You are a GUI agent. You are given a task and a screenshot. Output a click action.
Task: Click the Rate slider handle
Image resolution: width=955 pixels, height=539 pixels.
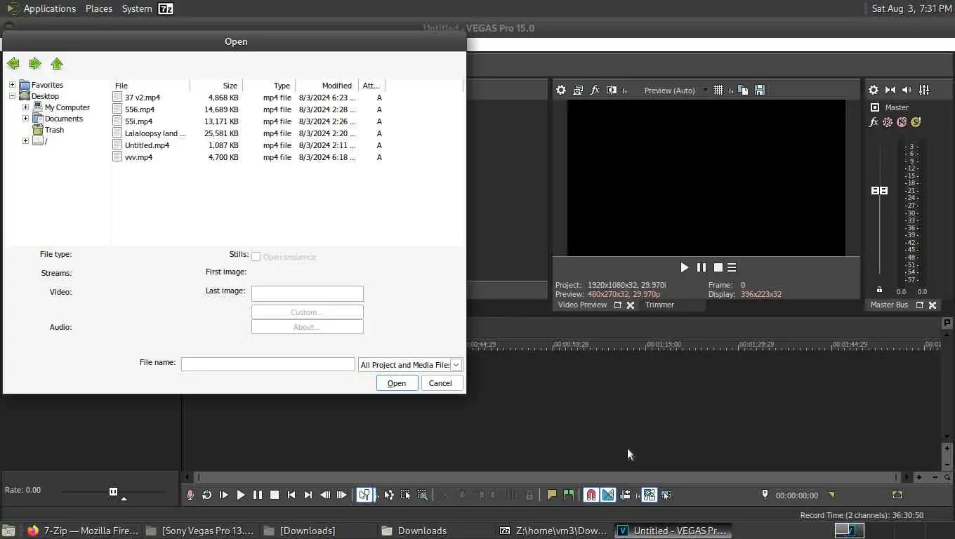(x=113, y=491)
